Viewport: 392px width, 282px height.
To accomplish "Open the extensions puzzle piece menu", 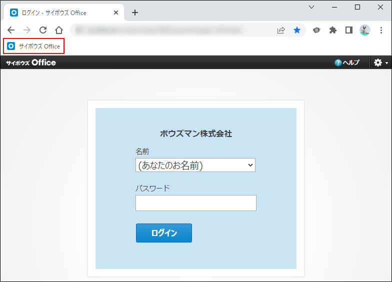I will point(333,30).
